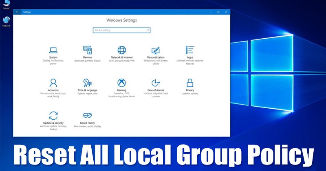Click the 'Windows Settings' heading
Viewport: 326px width, 171px height.
click(x=121, y=20)
